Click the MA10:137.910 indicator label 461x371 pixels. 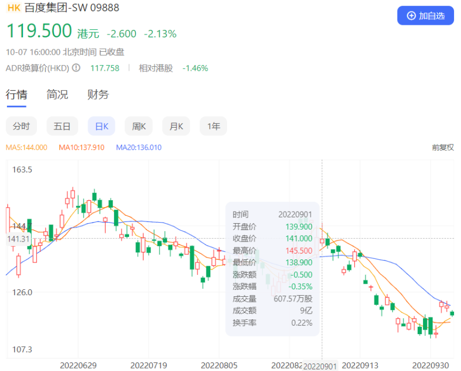[81, 147]
